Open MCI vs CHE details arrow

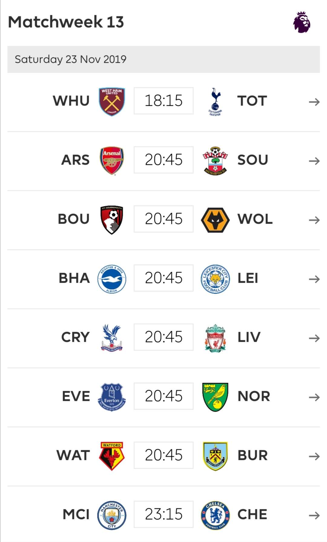pos(314,515)
